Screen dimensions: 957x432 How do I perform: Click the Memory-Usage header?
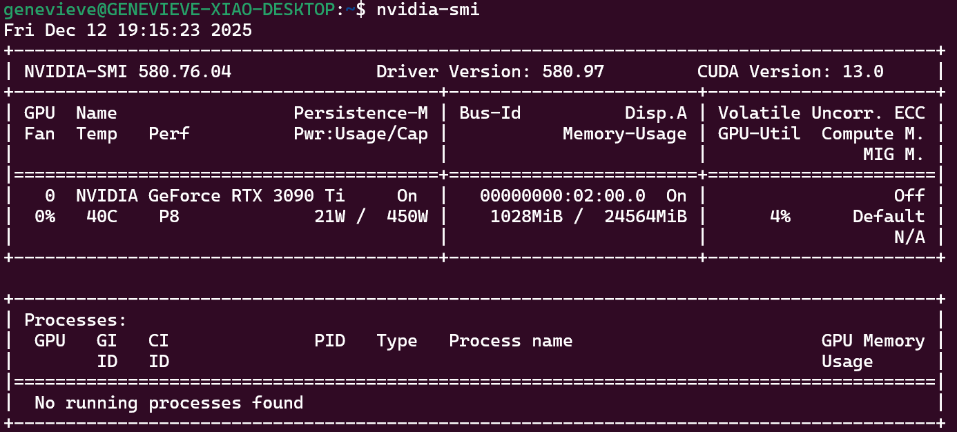click(625, 134)
